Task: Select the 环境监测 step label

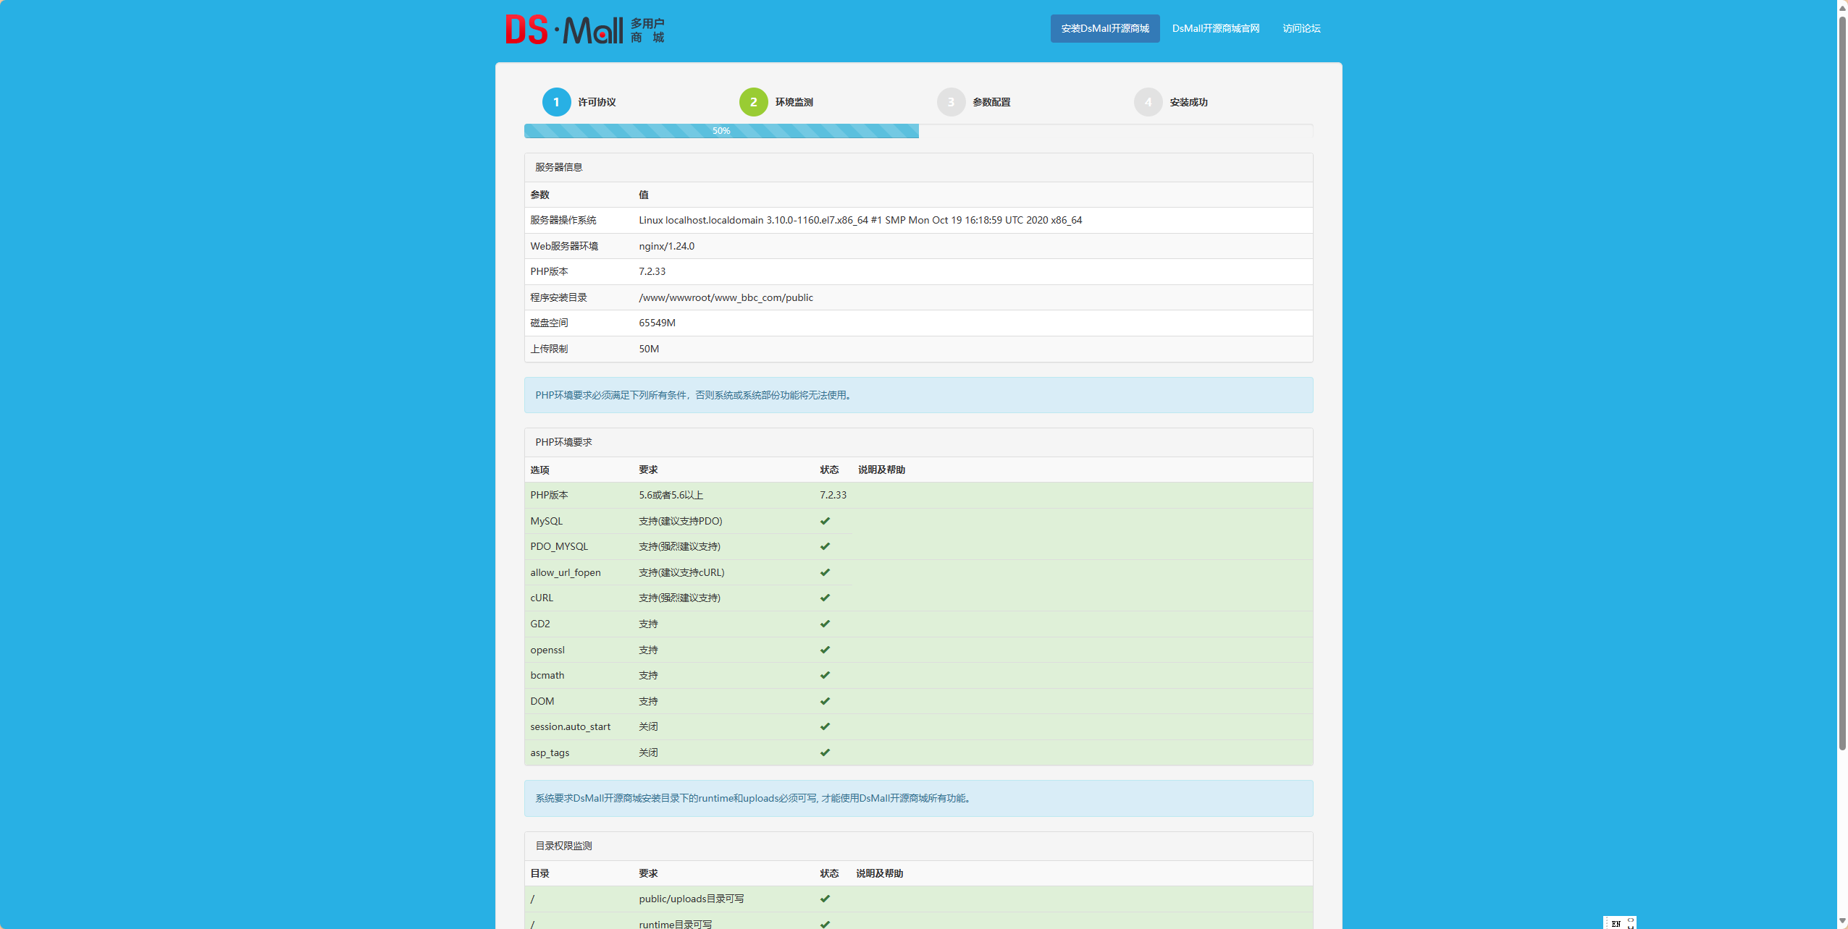Action: click(x=794, y=102)
